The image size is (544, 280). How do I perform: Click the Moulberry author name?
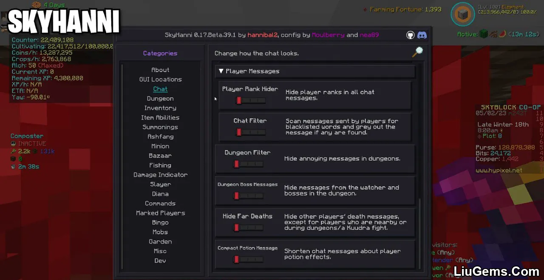pos(328,35)
